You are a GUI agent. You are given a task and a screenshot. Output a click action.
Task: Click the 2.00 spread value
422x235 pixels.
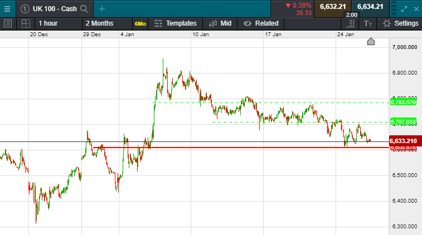(352, 15)
